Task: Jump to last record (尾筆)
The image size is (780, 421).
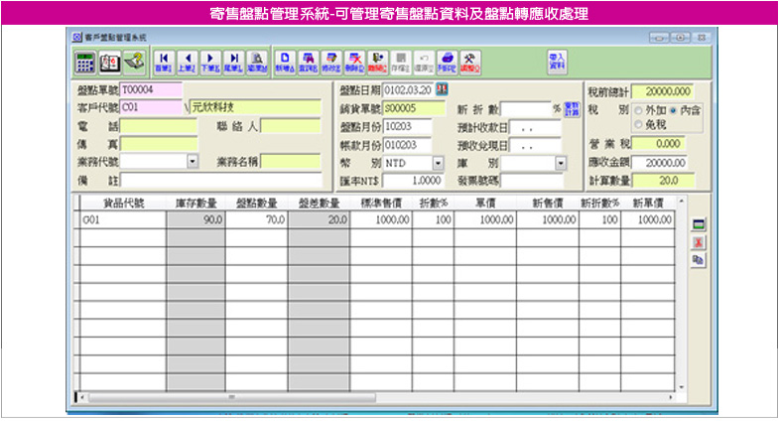Action: (233, 62)
